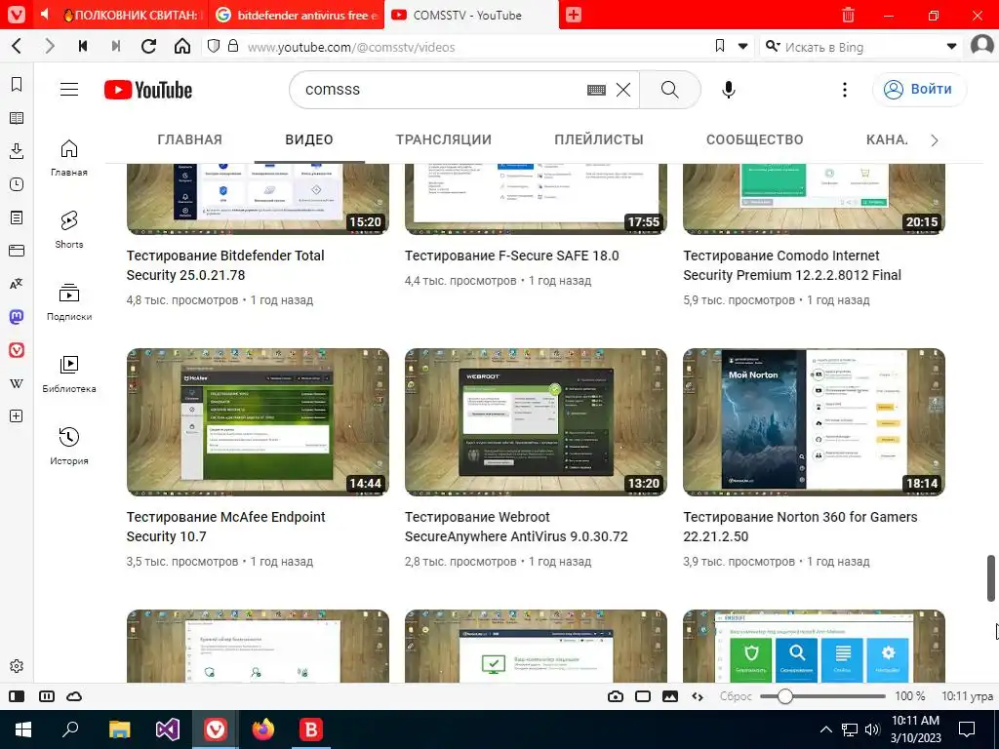This screenshot has width=999, height=749.
Task: Open Тестирование Norton 360 for Gamers title
Action: click(x=800, y=526)
